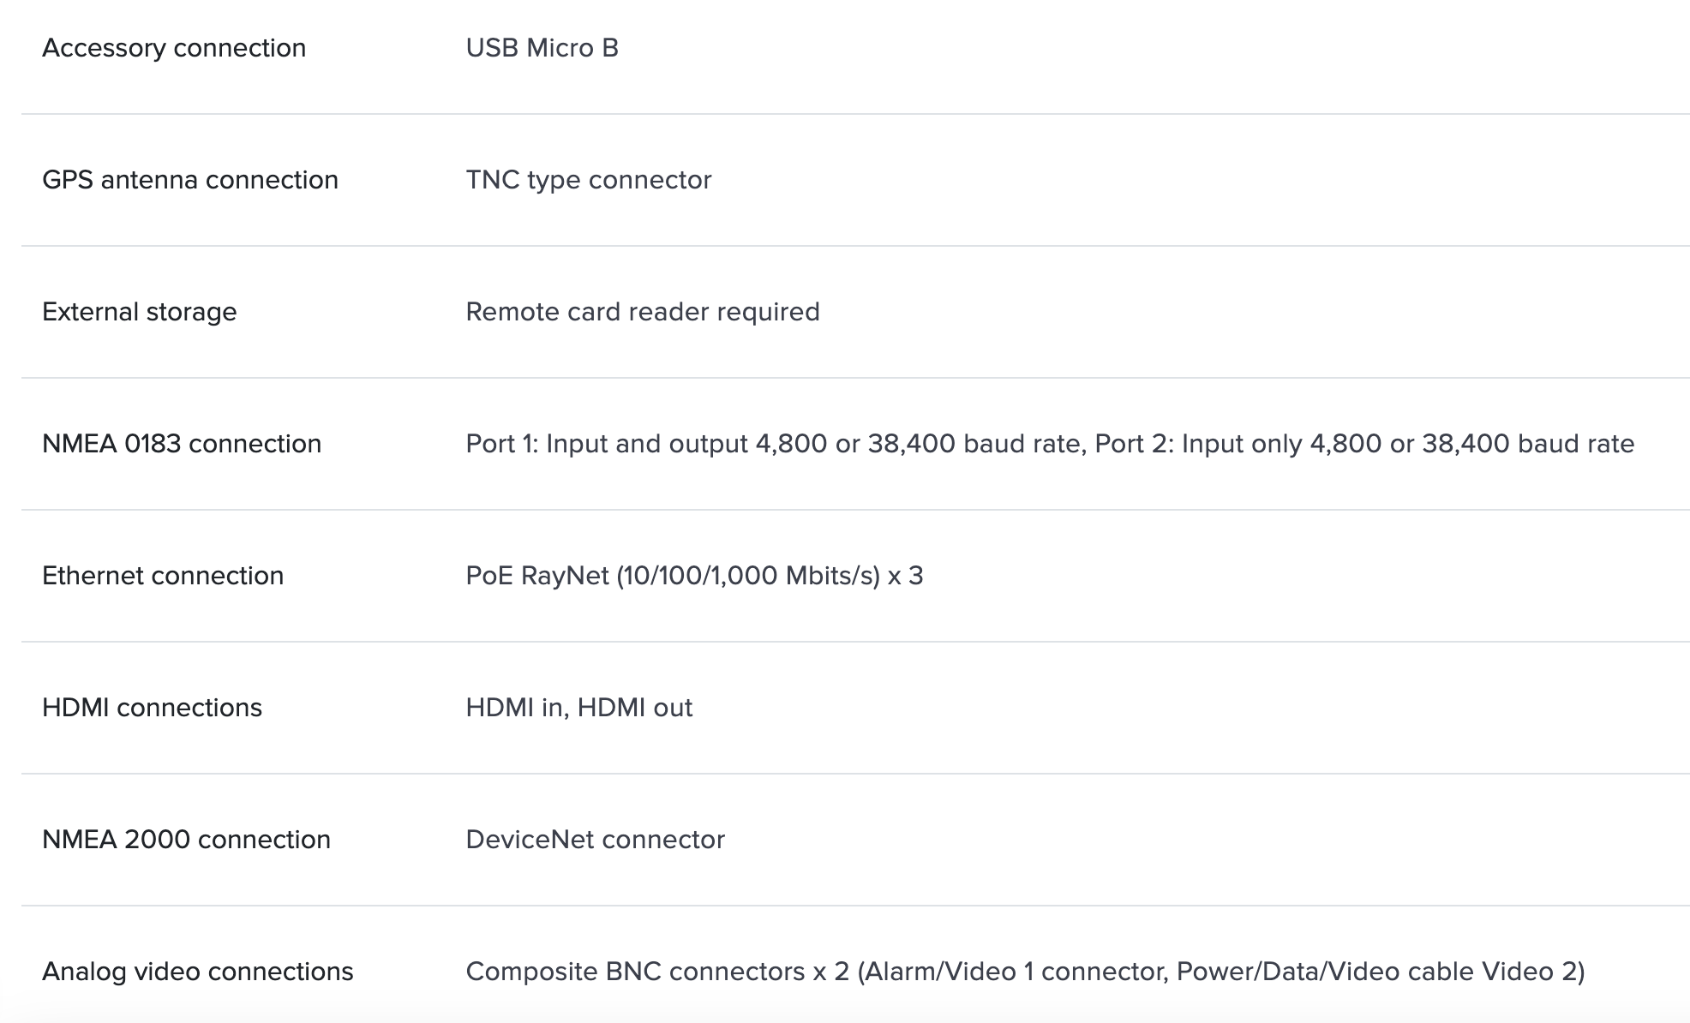Select the HDMI in, HDMI out value
The height and width of the screenshot is (1023, 1690).
(578, 708)
